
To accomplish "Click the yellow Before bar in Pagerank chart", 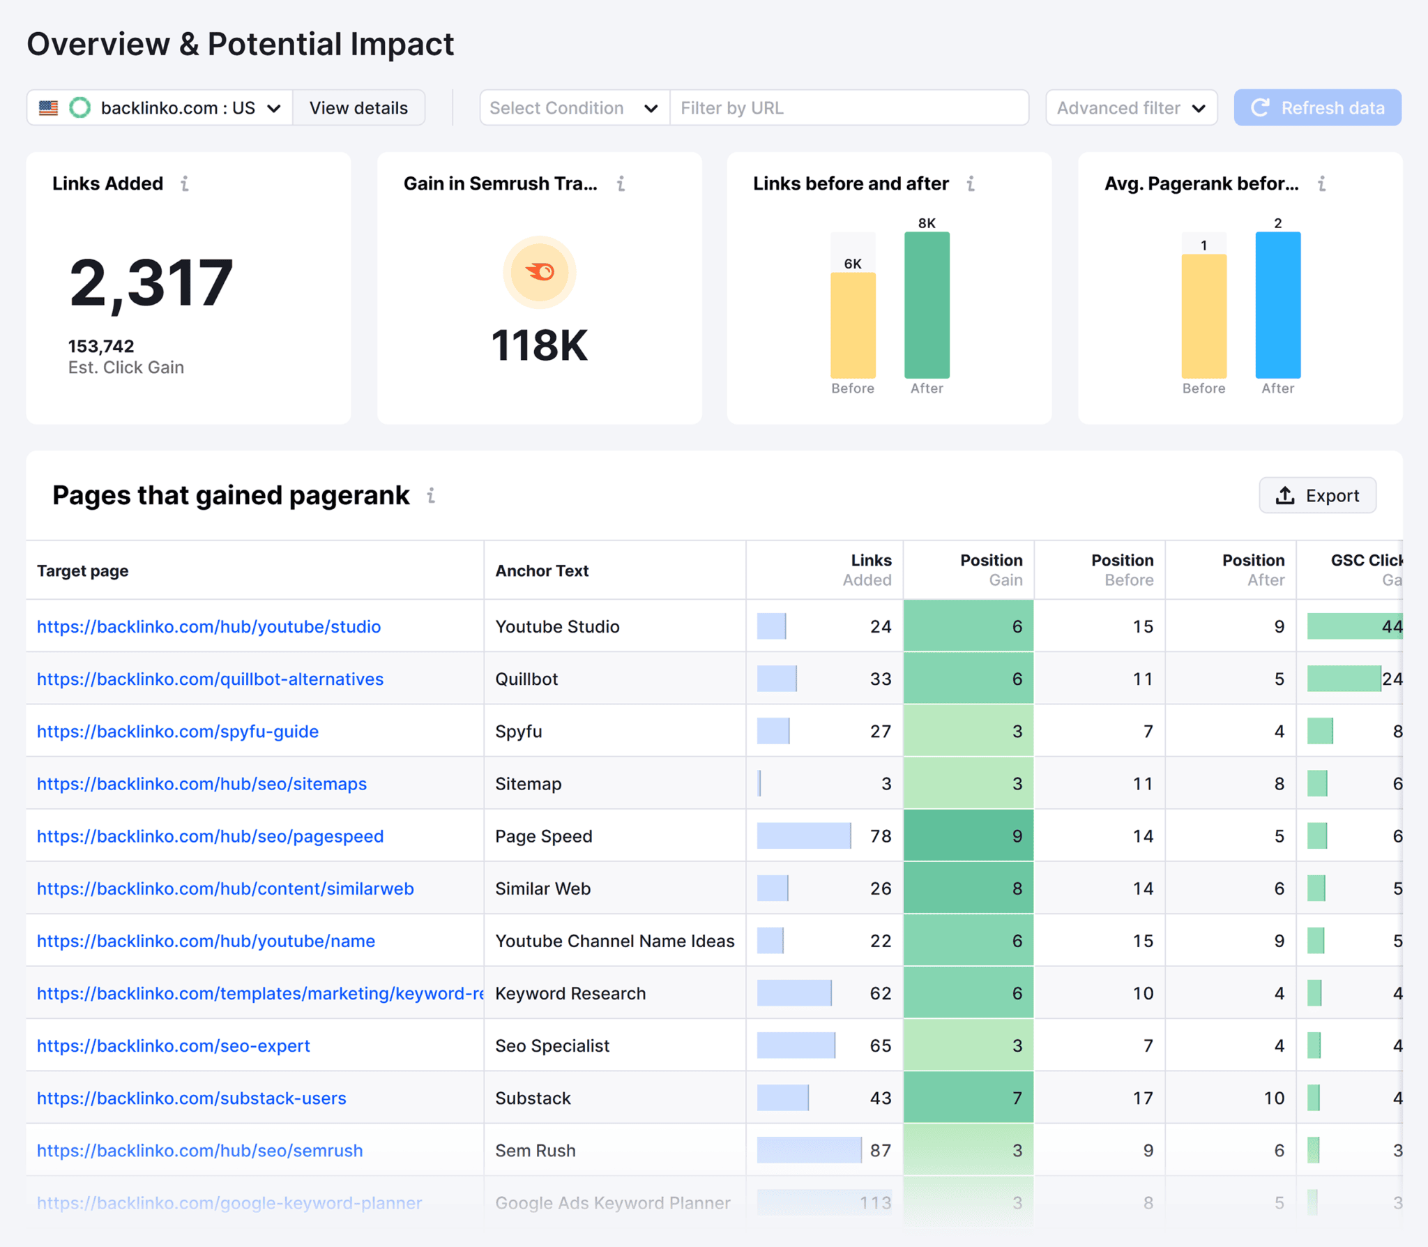I will (1204, 316).
